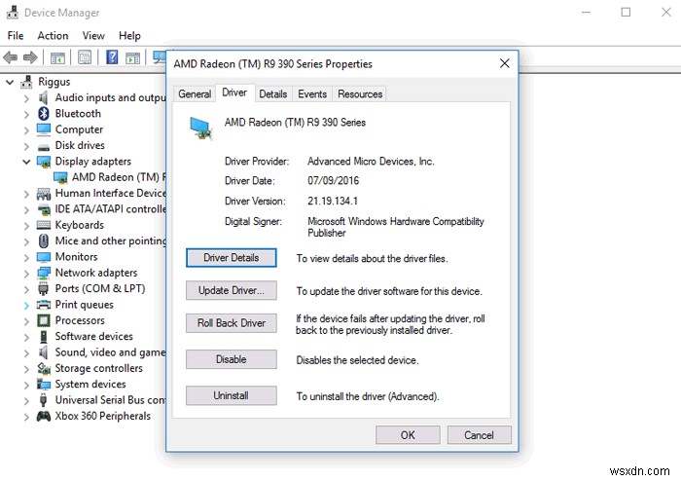Select the Software devices tree item
The height and width of the screenshot is (481, 681).
point(93,336)
